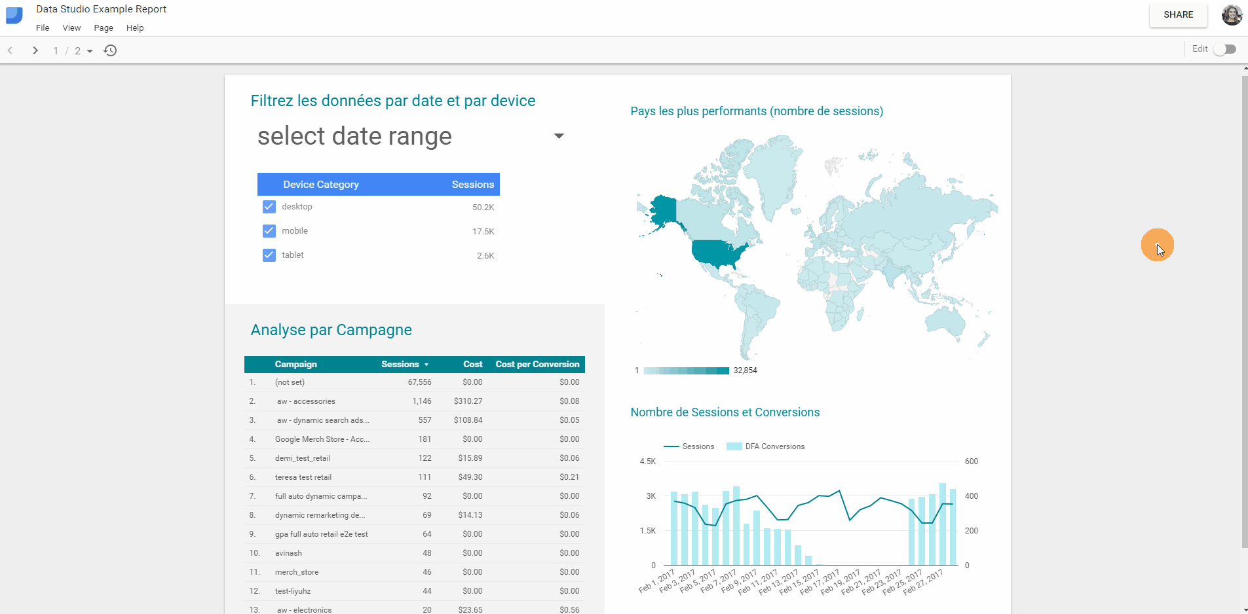Uncheck the mobile device checkbox

pyautogui.click(x=269, y=231)
